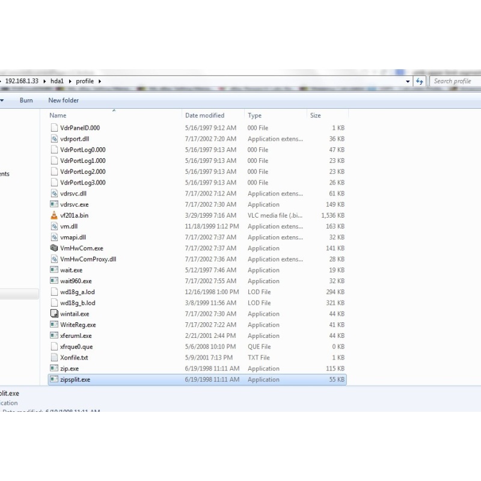Viewport: 481px width, 481px height.
Task: Select the VmHwCom.exe application icon
Action: [54, 248]
